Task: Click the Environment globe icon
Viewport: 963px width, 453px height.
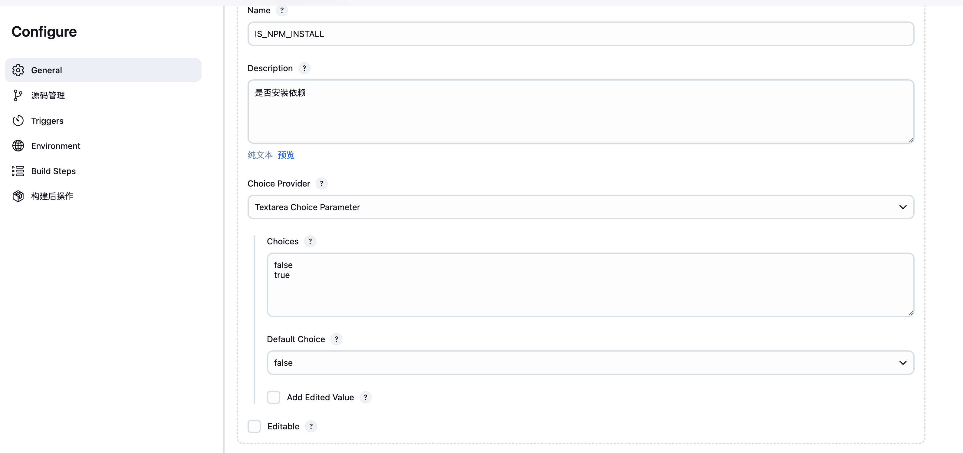Action: coord(18,146)
